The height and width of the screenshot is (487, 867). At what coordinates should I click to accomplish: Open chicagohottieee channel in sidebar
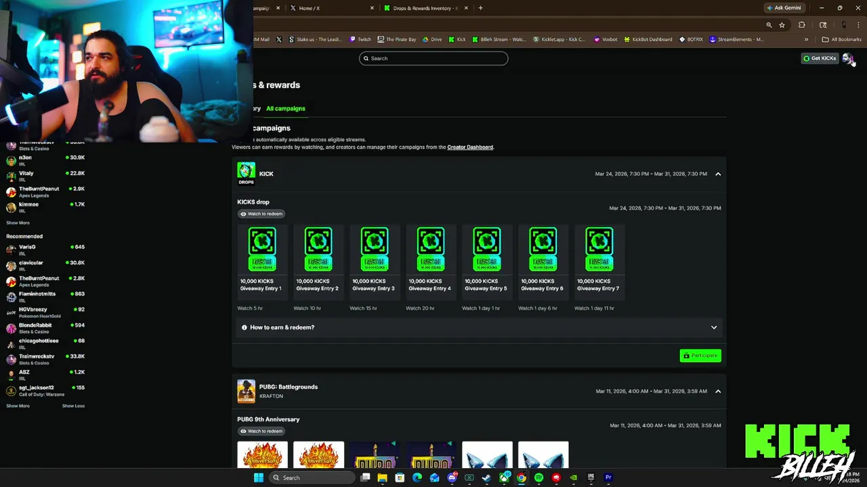coord(45,344)
